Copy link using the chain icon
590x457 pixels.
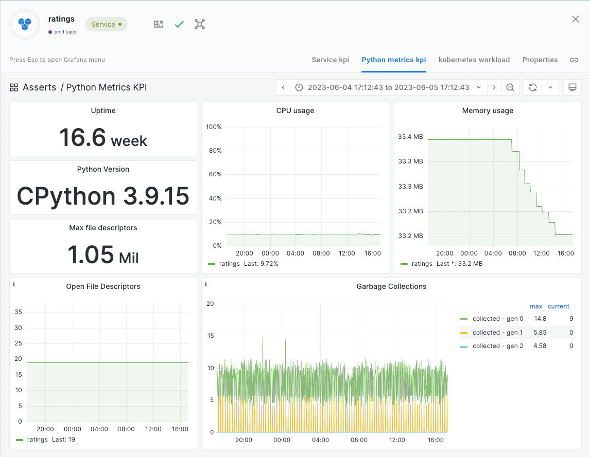tap(574, 60)
